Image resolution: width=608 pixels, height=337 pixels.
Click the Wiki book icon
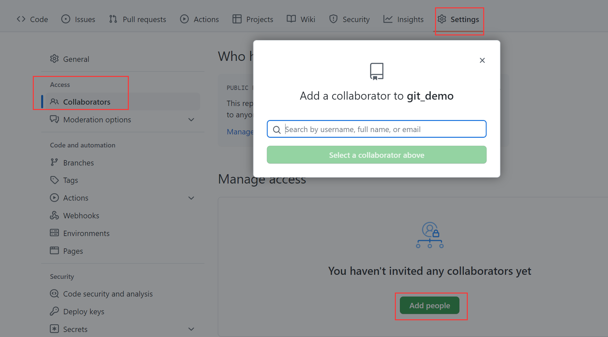pyautogui.click(x=291, y=19)
